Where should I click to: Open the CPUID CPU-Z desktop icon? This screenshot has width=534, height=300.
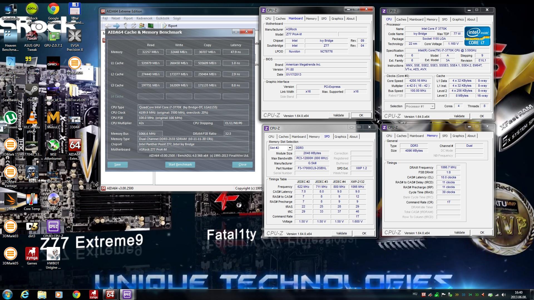pos(53,229)
